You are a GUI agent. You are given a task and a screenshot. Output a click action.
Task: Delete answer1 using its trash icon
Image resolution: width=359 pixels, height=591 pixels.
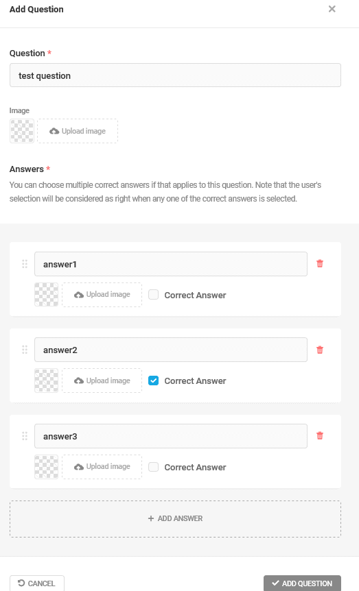coord(320,263)
